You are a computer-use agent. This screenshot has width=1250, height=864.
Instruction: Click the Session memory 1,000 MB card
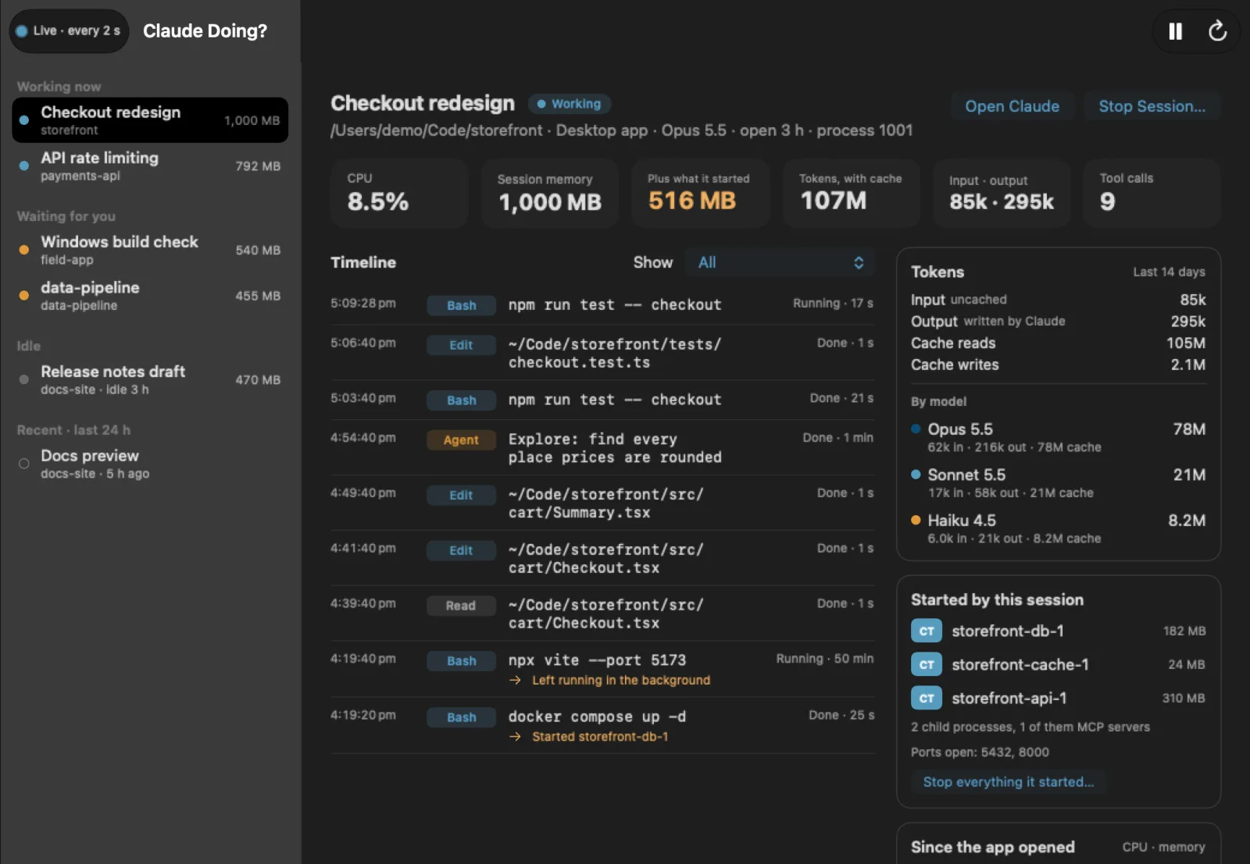tap(550, 193)
